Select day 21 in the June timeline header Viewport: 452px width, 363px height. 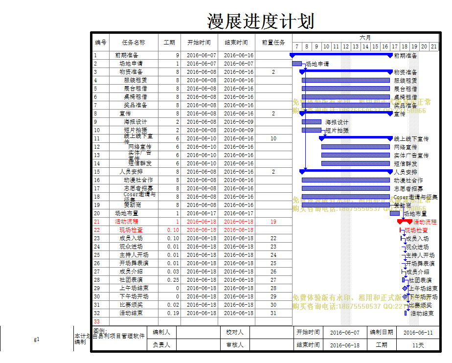tap(434, 46)
